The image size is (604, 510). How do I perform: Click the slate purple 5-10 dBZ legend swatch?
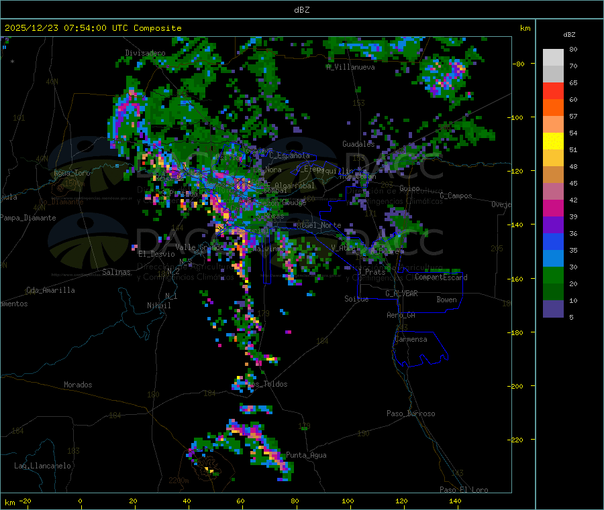553,309
